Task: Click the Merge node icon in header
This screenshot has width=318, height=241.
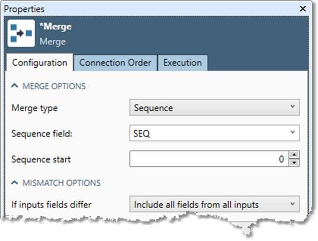Action: point(21,33)
